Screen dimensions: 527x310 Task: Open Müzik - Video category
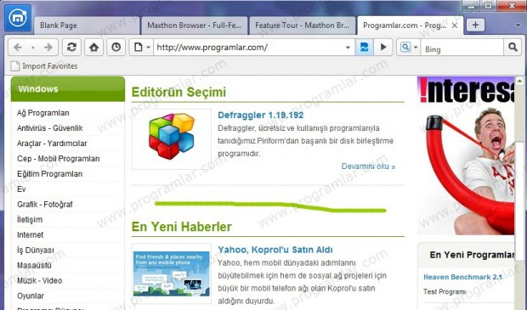click(40, 280)
